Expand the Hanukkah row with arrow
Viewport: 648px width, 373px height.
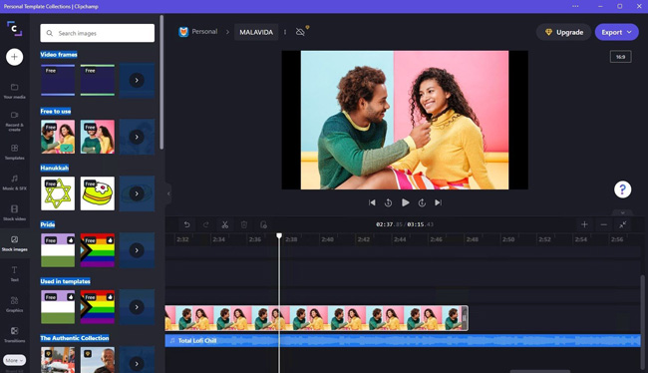137,193
